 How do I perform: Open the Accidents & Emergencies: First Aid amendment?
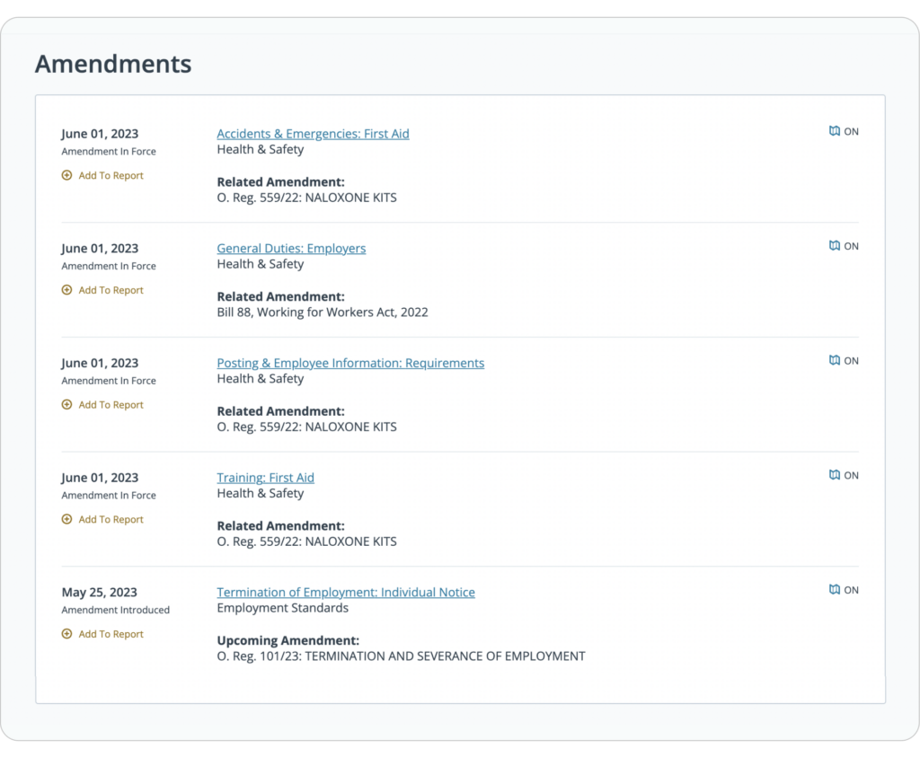tap(313, 133)
